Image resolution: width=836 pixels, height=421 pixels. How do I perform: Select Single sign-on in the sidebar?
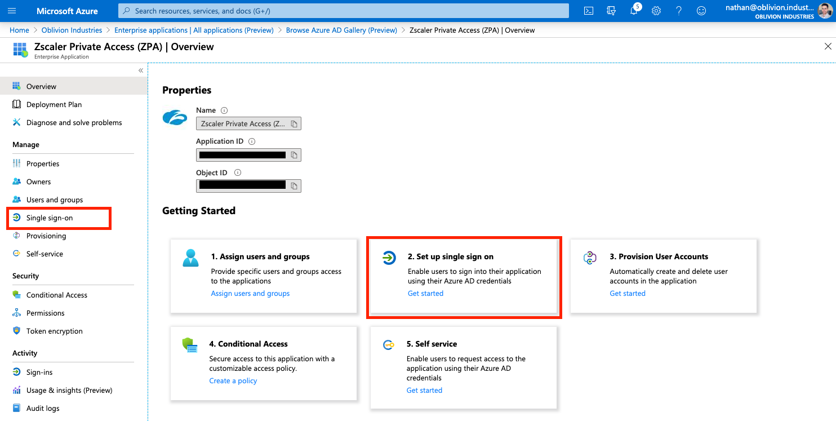click(x=50, y=218)
